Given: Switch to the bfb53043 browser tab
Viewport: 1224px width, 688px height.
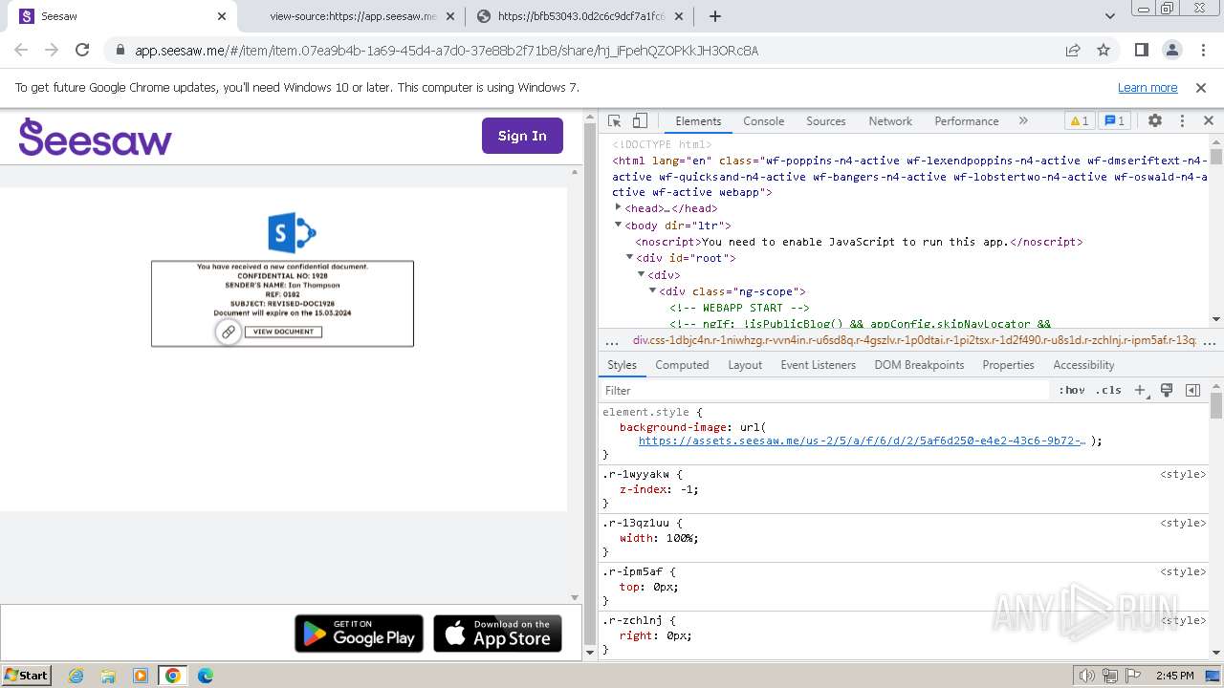Looking at the screenshot, I should [579, 16].
